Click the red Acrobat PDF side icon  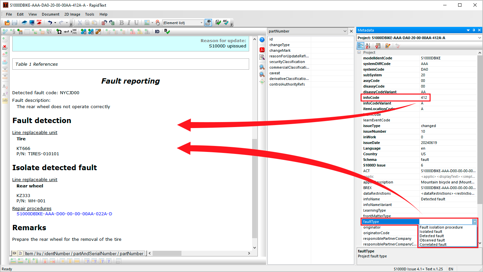coord(262,50)
